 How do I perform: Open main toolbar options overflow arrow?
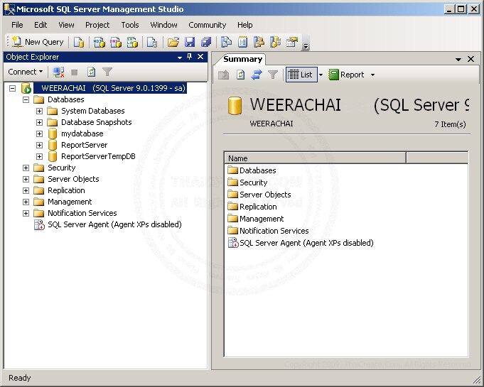[306, 47]
